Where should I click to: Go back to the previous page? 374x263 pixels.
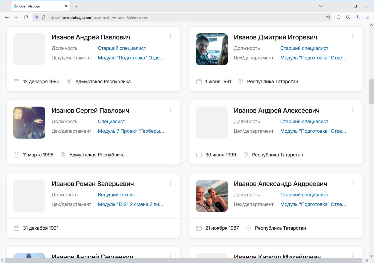click(x=7, y=17)
